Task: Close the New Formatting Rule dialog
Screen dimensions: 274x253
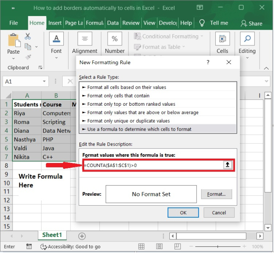Action: [229, 62]
